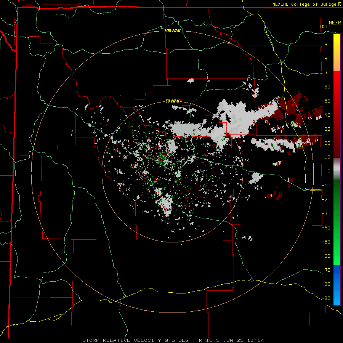Click the STORM RELATIVE VELOCITY caption text

click(x=122, y=340)
